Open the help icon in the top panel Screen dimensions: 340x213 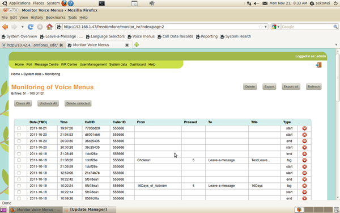71,3
